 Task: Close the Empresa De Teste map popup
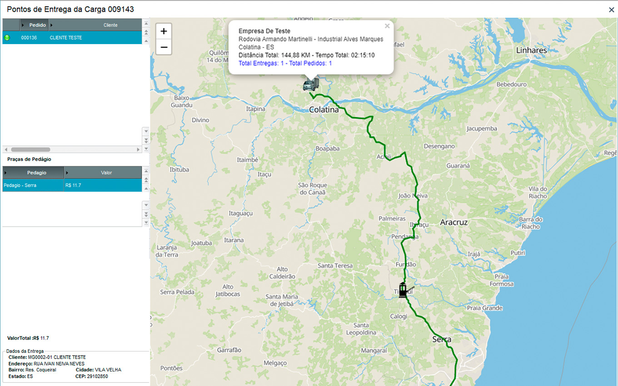click(x=387, y=26)
